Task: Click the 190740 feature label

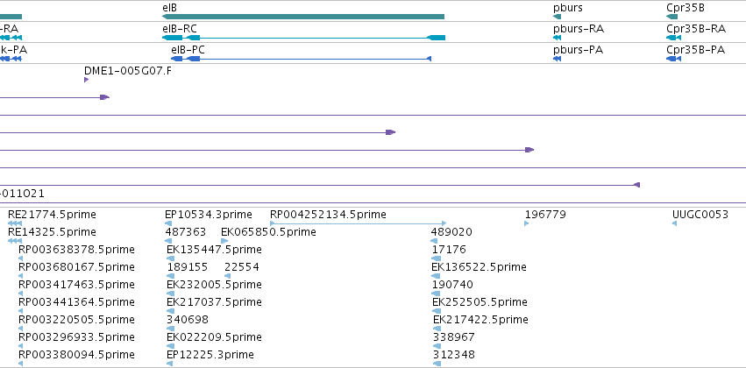Action: tap(452, 285)
